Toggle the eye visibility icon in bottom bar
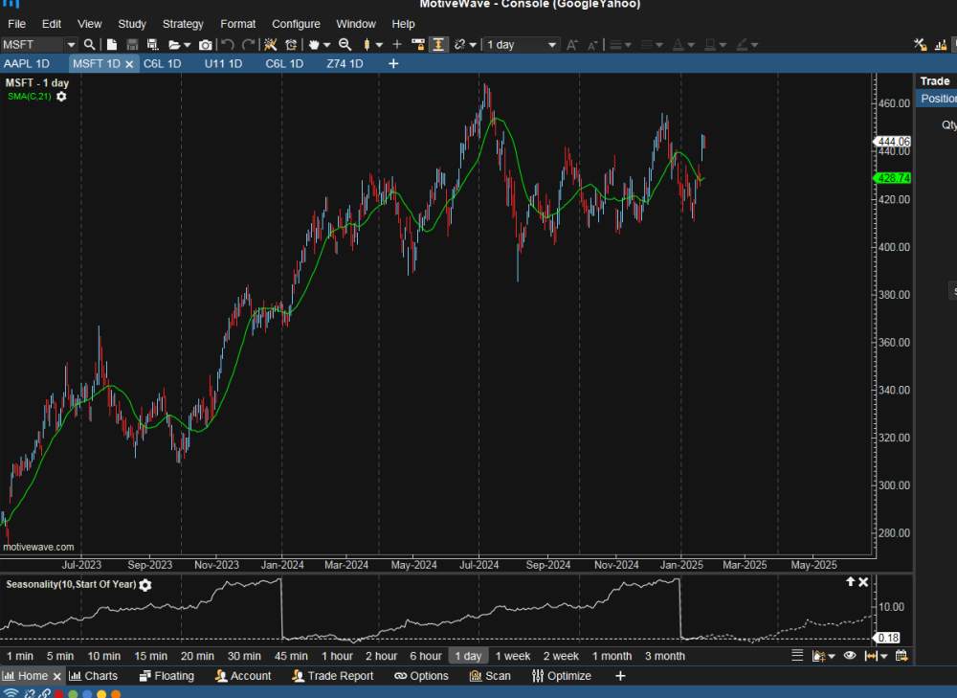The height and width of the screenshot is (698, 957). tap(850, 656)
